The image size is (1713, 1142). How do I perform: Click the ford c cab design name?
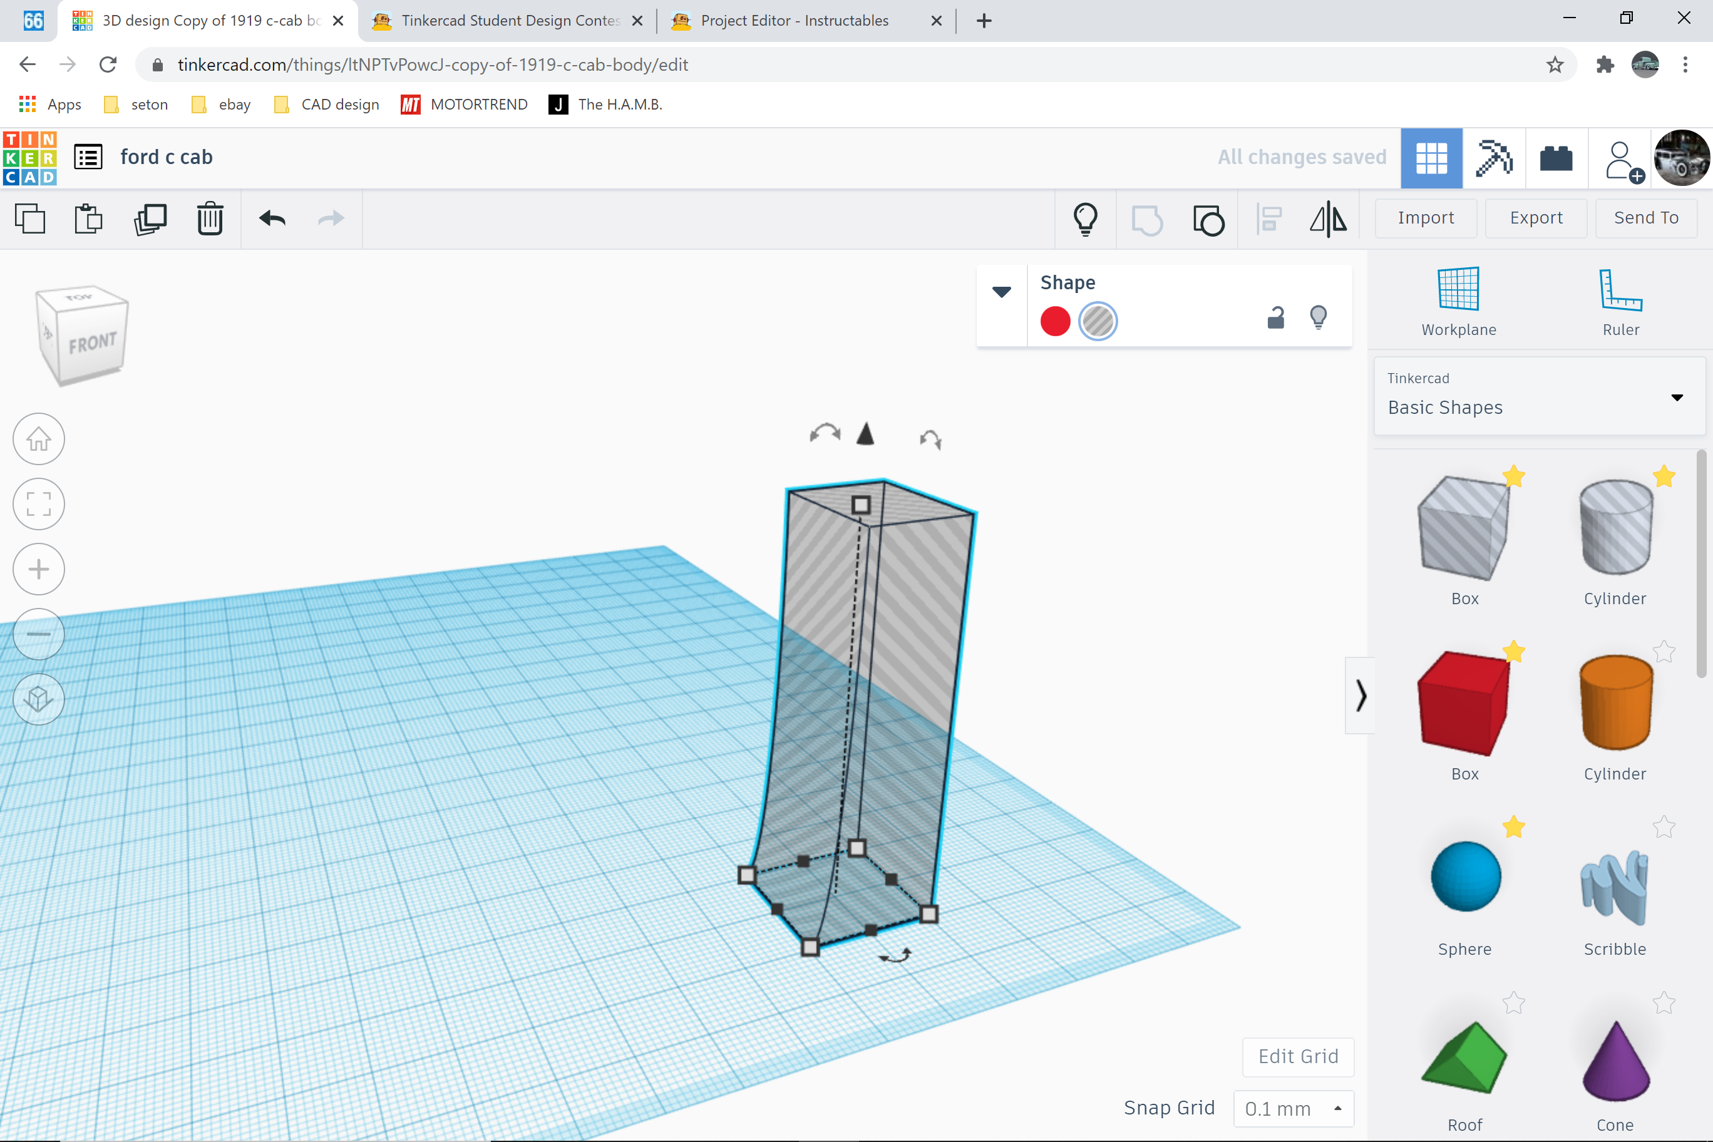(x=166, y=157)
